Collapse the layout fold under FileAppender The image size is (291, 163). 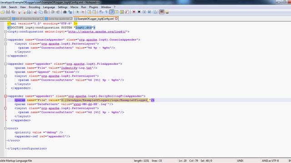(x=5, y=76)
